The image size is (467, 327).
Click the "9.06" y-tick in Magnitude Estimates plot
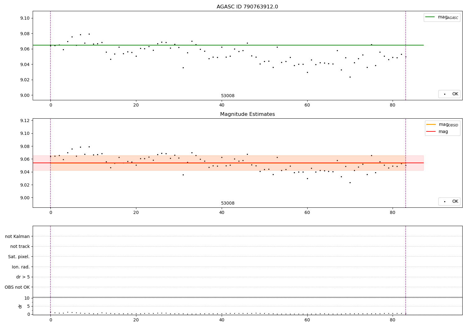[24, 159]
